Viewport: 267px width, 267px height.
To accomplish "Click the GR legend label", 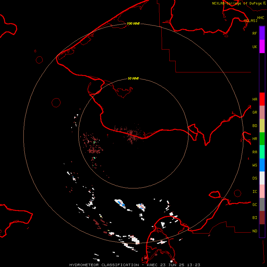I will point(255,112).
